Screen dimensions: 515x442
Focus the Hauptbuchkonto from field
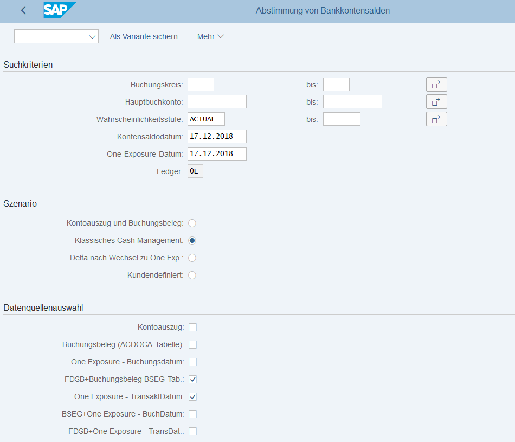point(217,102)
